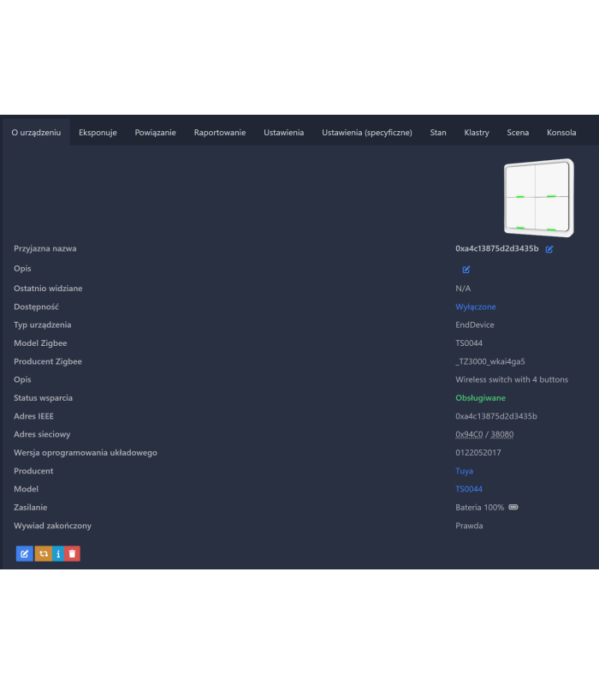The width and height of the screenshot is (599, 685).
Task: Open the blue TS0044 model link
Action: [x=469, y=489]
